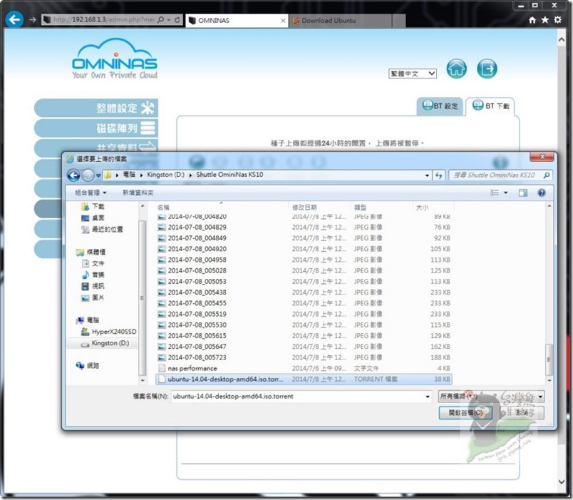Select 視訊 library in navigation pane

(93, 286)
